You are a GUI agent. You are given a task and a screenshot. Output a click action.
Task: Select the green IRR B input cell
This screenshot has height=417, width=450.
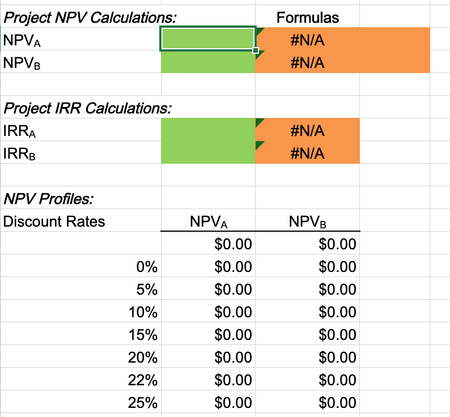[x=208, y=152]
